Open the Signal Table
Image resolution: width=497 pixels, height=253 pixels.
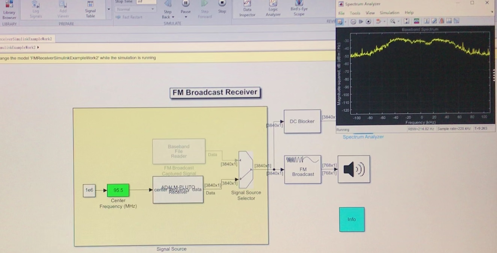(x=90, y=10)
